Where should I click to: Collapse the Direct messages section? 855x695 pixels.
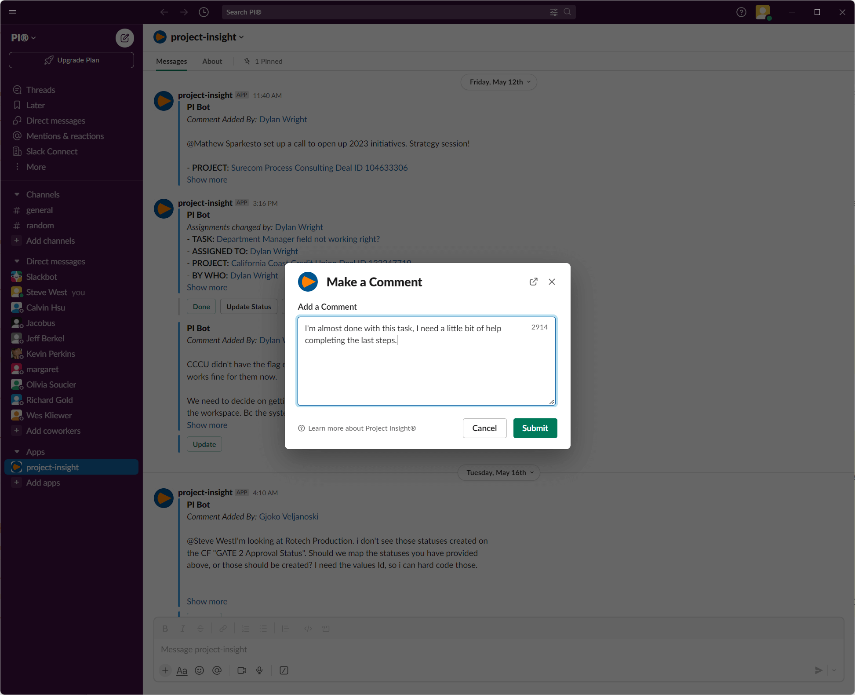pos(17,261)
